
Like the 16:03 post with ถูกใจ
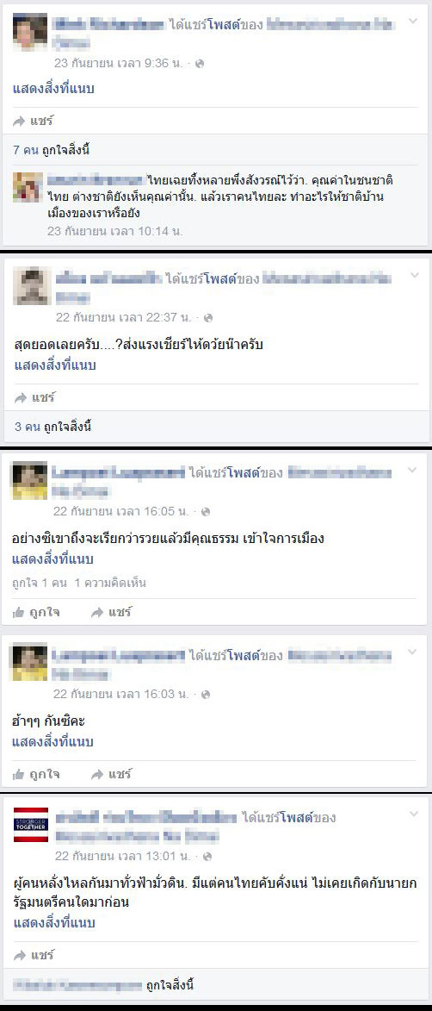[37, 774]
